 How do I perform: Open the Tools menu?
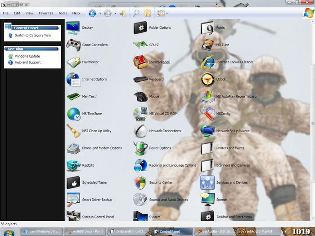(x=63, y=13)
